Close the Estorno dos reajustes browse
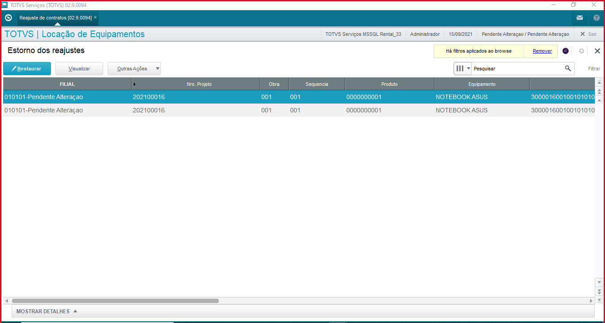 [x=597, y=51]
